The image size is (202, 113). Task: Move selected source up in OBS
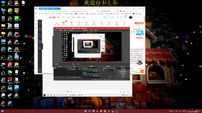pyautogui.click(x=77, y=77)
